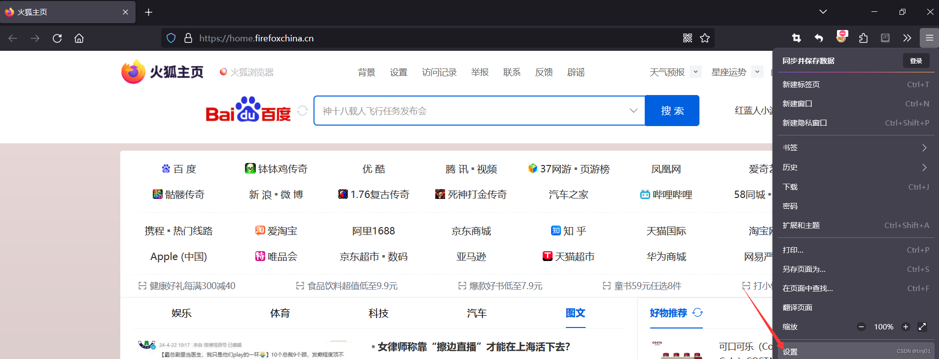
Task: Switch to the 汽车 news tab
Action: point(477,313)
